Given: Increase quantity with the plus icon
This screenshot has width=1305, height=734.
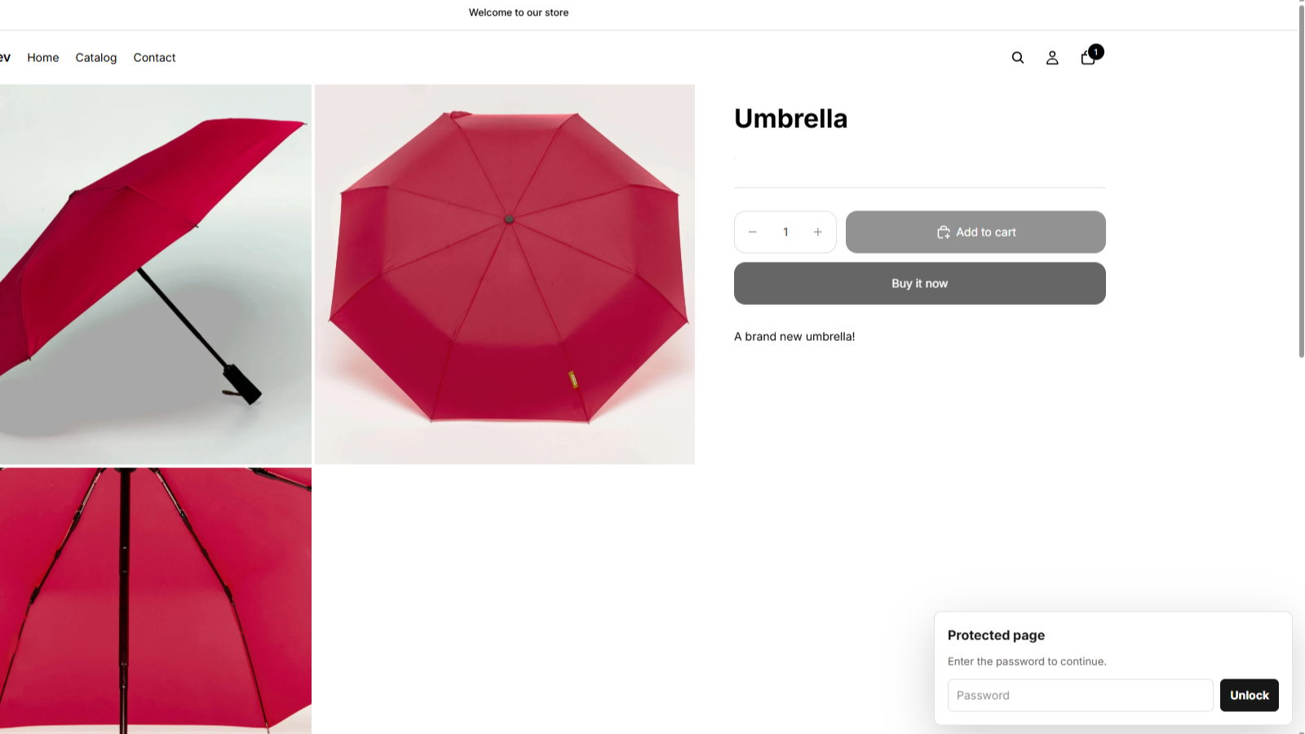Looking at the screenshot, I should pyautogui.click(x=817, y=232).
